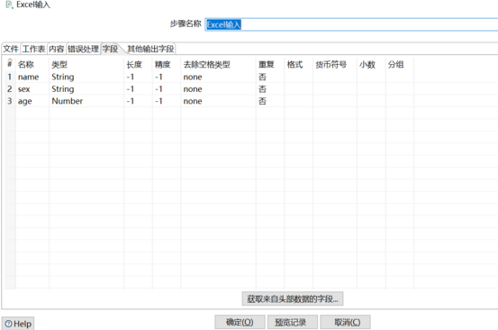The image size is (498, 330).
Task: Select row number 1
Action: coord(10,77)
